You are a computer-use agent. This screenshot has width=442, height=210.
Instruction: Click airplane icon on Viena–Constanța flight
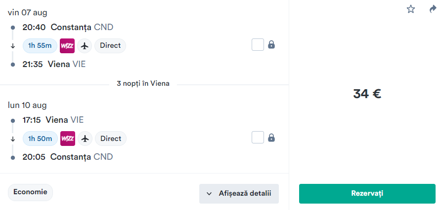(x=85, y=139)
